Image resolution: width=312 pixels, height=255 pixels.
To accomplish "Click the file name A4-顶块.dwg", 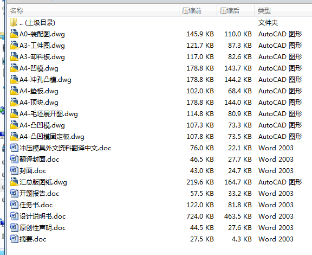I will pyautogui.click(x=39, y=103).
